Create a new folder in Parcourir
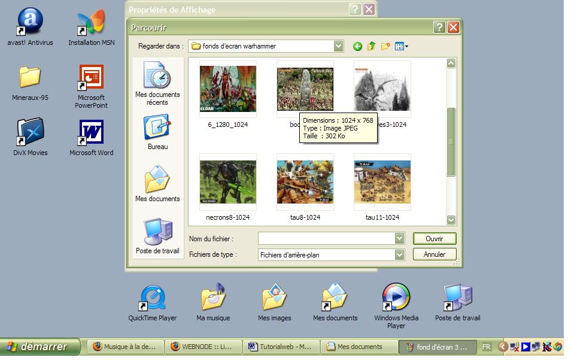The height and width of the screenshot is (361, 571). [385, 46]
